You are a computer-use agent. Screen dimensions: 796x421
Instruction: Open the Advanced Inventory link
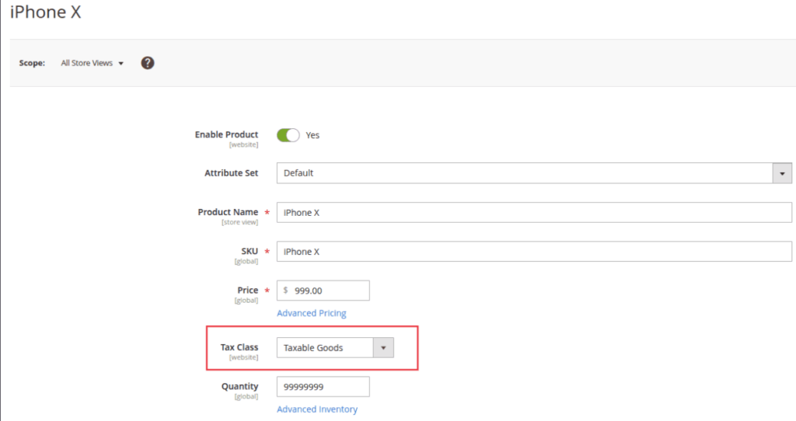point(317,409)
